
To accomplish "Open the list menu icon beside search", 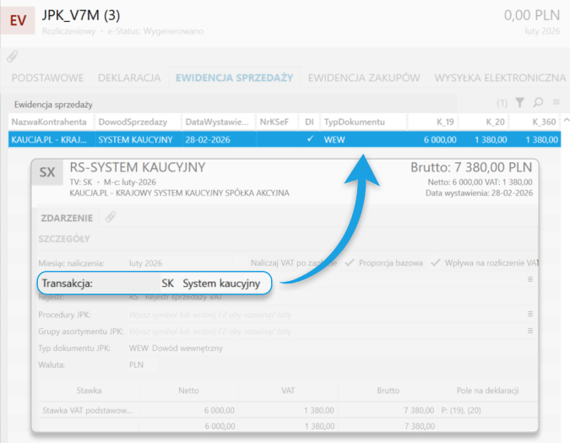I will 556,103.
